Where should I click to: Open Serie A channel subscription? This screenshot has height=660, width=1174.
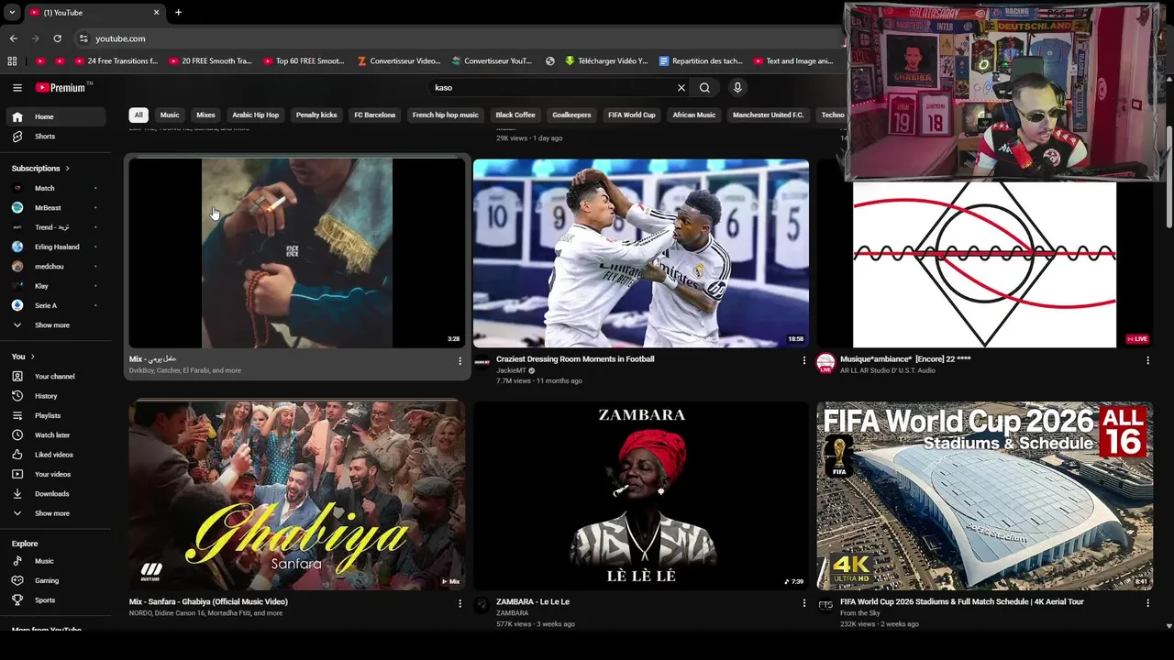tap(55, 306)
